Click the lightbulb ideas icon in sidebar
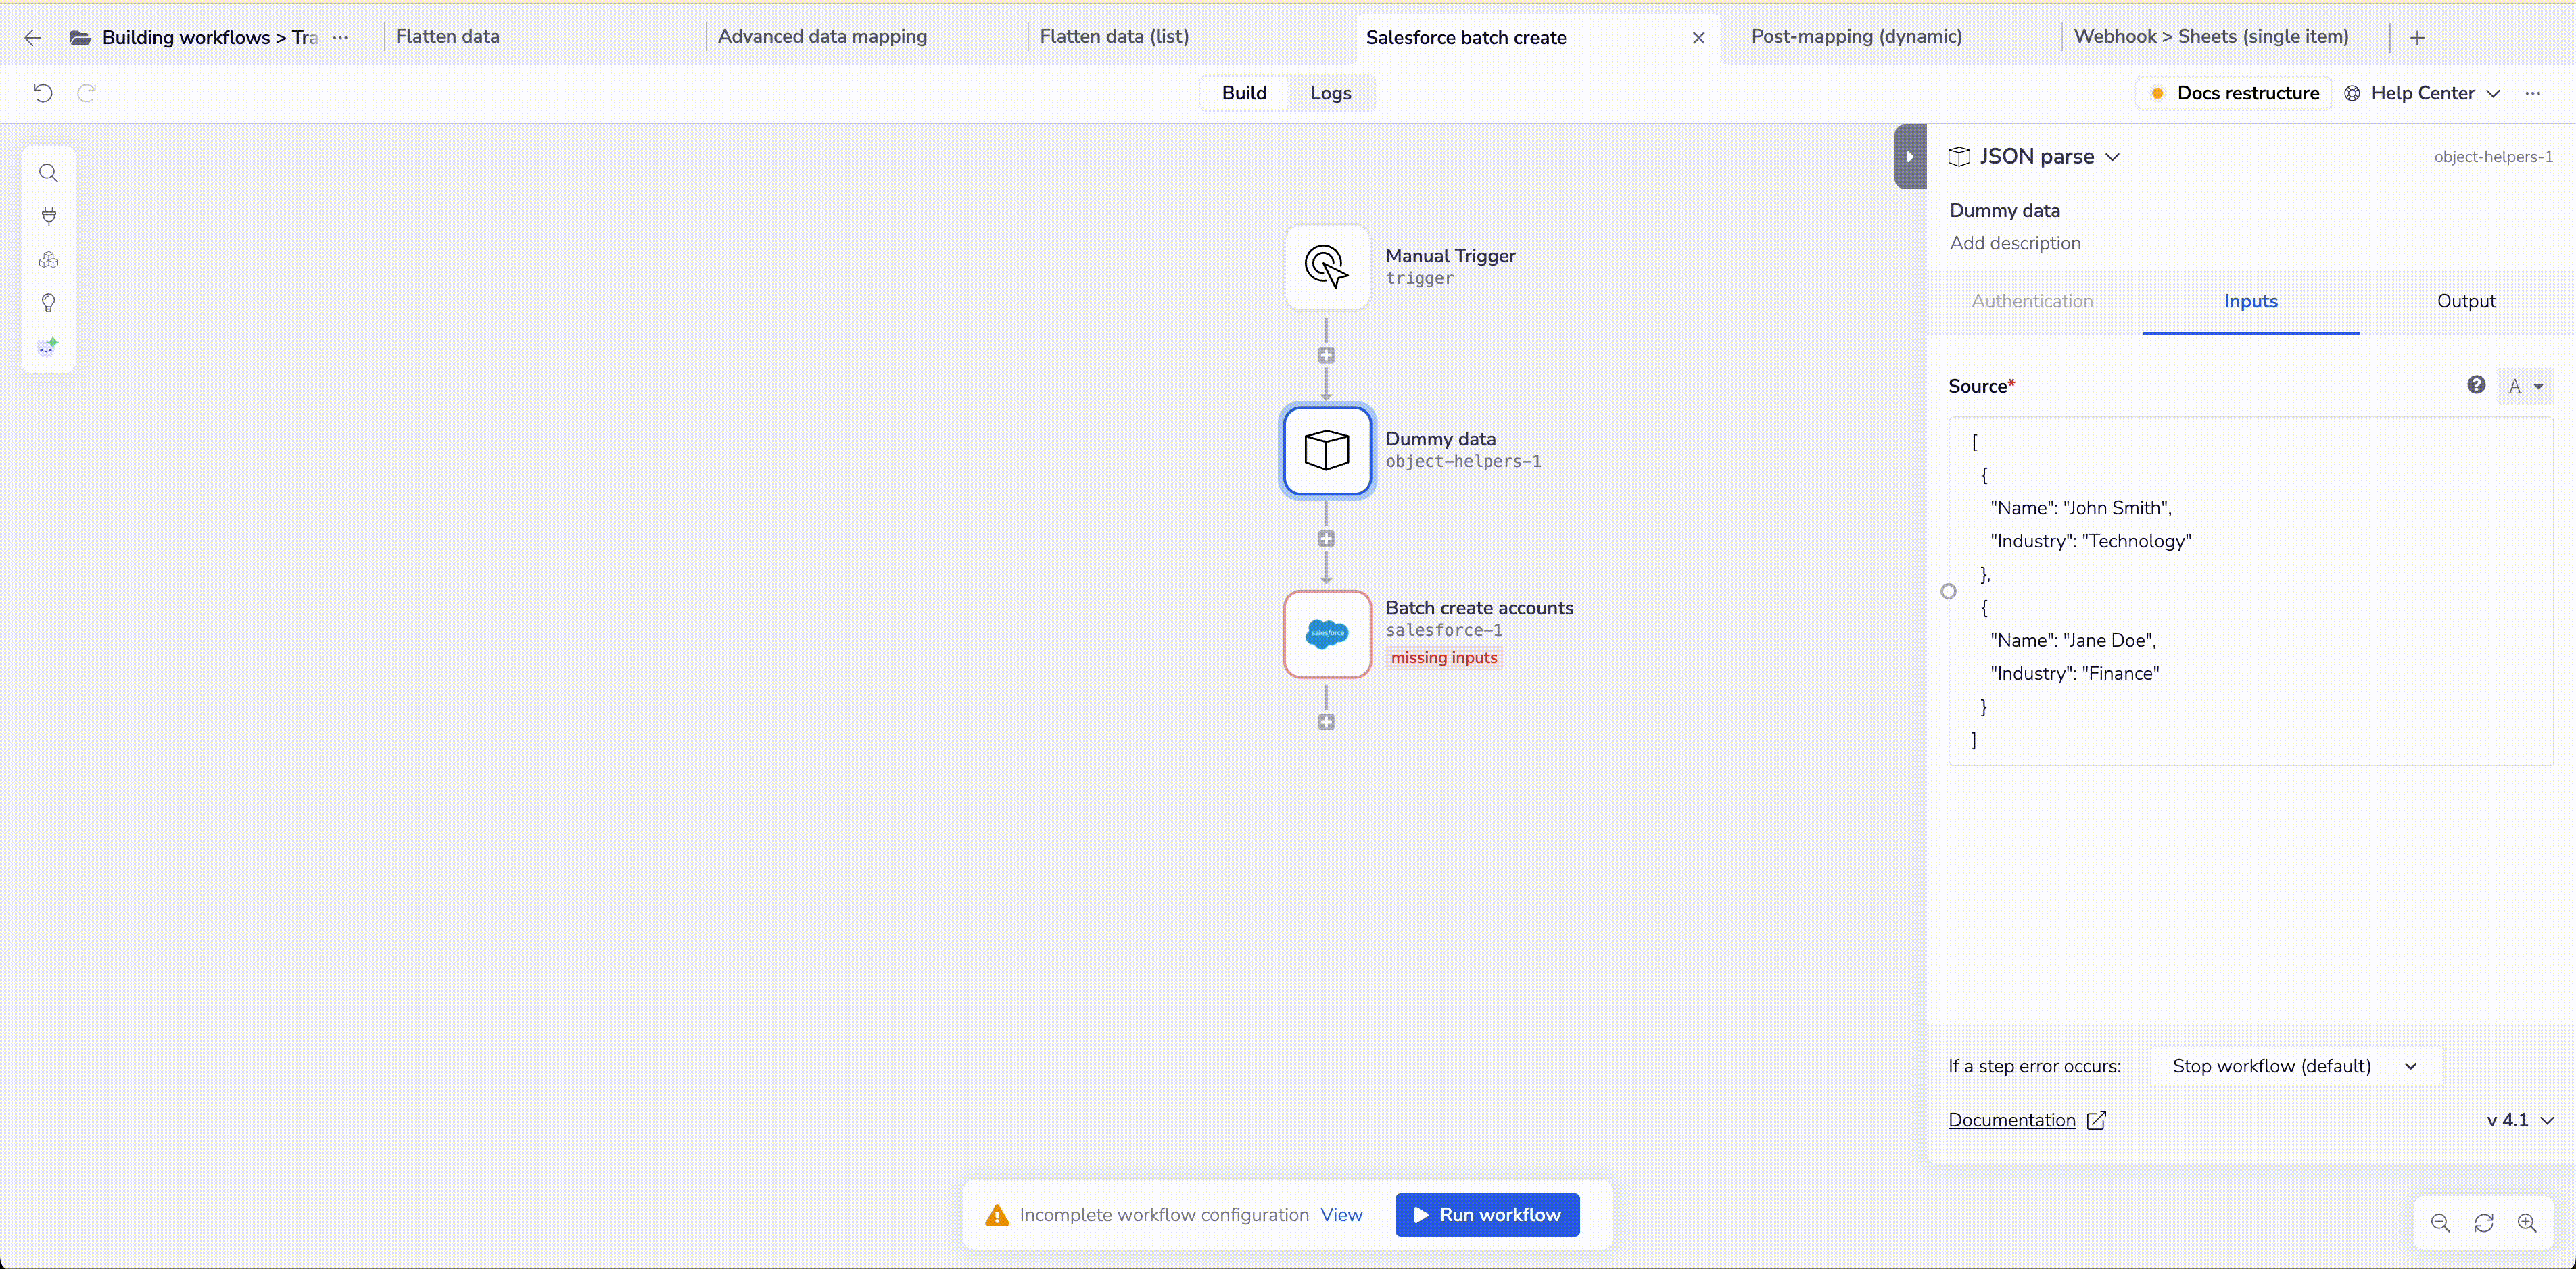The width and height of the screenshot is (2576, 1269). pyautogui.click(x=48, y=303)
